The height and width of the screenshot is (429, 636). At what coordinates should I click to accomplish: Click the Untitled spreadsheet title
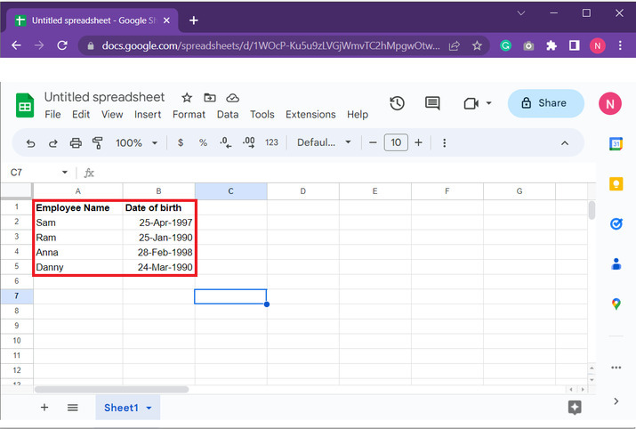[x=104, y=97]
